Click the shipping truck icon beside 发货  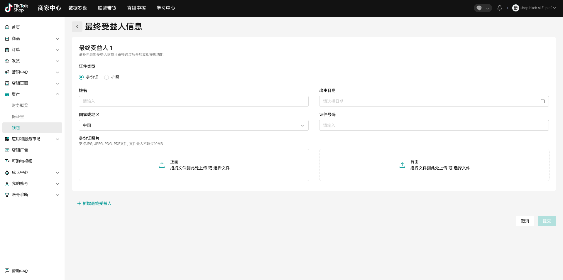click(7, 61)
